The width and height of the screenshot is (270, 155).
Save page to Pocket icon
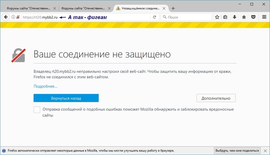[253, 17]
